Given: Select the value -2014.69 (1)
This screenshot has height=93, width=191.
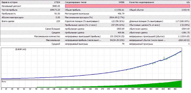Looking at the screenshot, I should click(184, 40).
